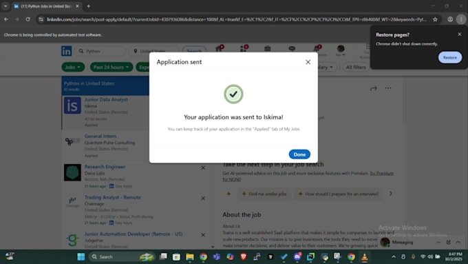Open the Chrome profile icon
This screenshot has width=468, height=264.
tap(450, 19)
